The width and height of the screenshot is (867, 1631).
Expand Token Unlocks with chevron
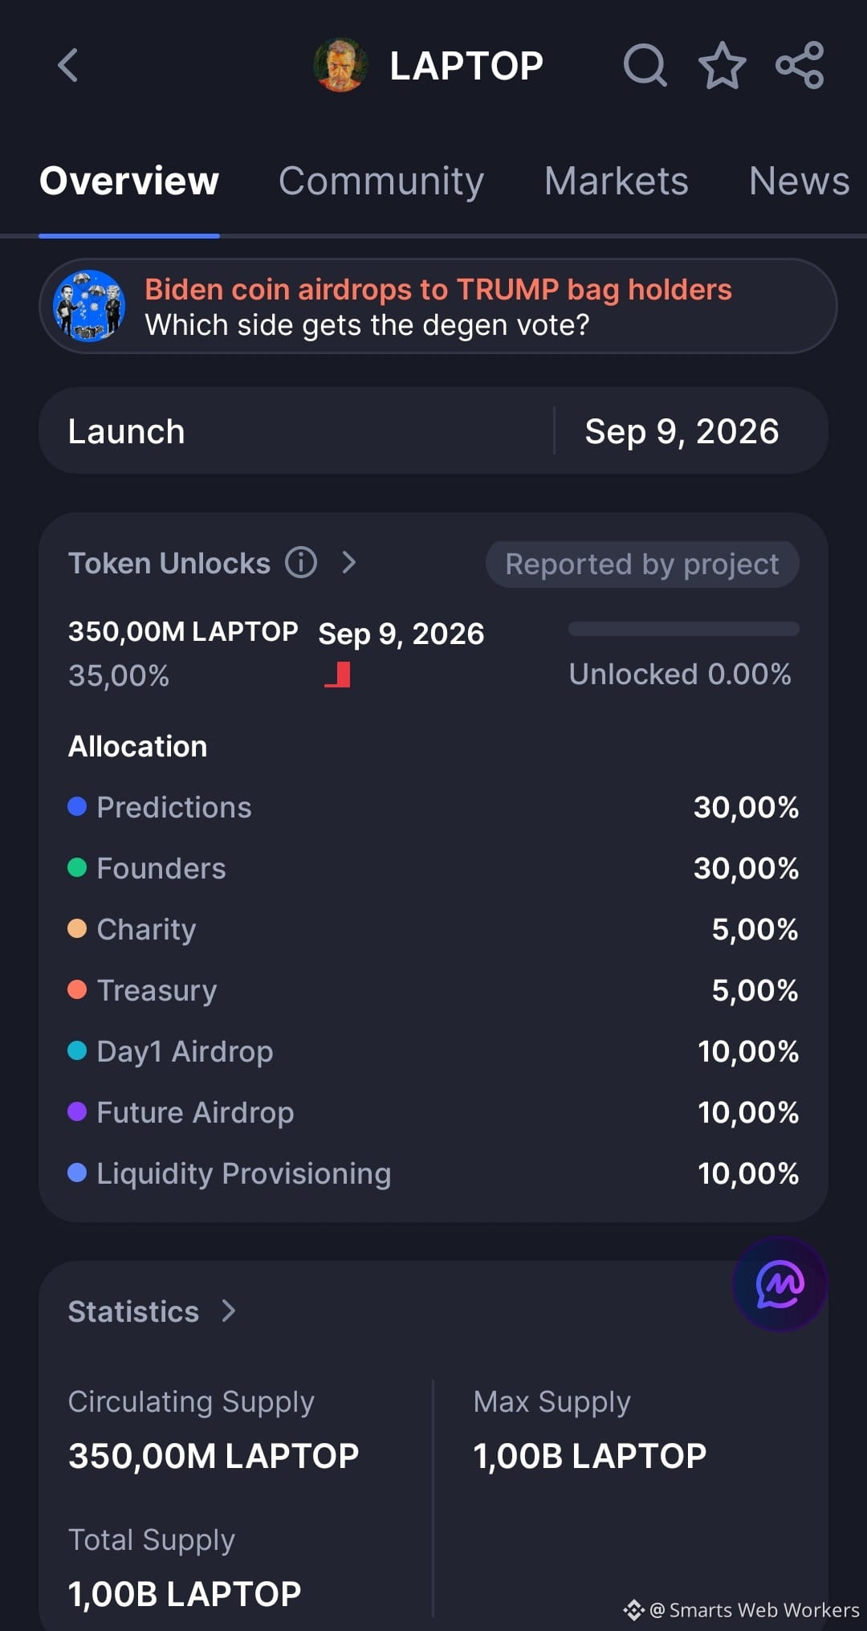[348, 562]
